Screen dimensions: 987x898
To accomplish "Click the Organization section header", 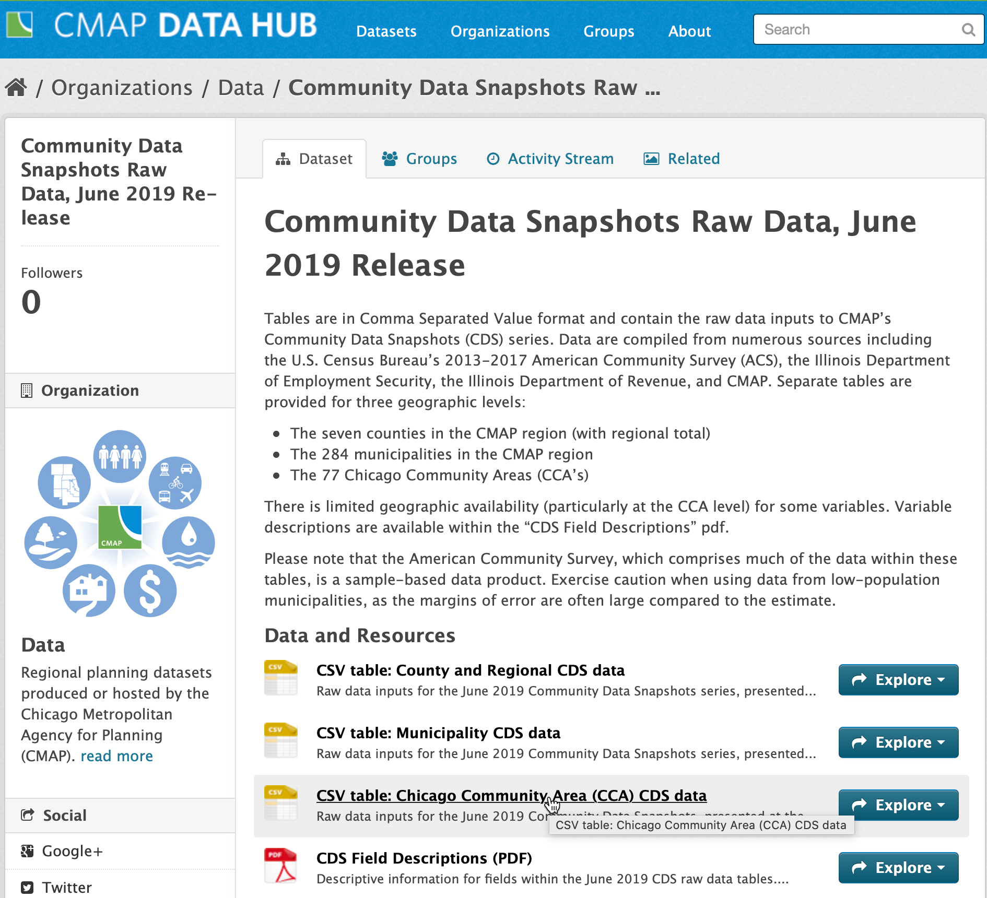I will pos(120,391).
